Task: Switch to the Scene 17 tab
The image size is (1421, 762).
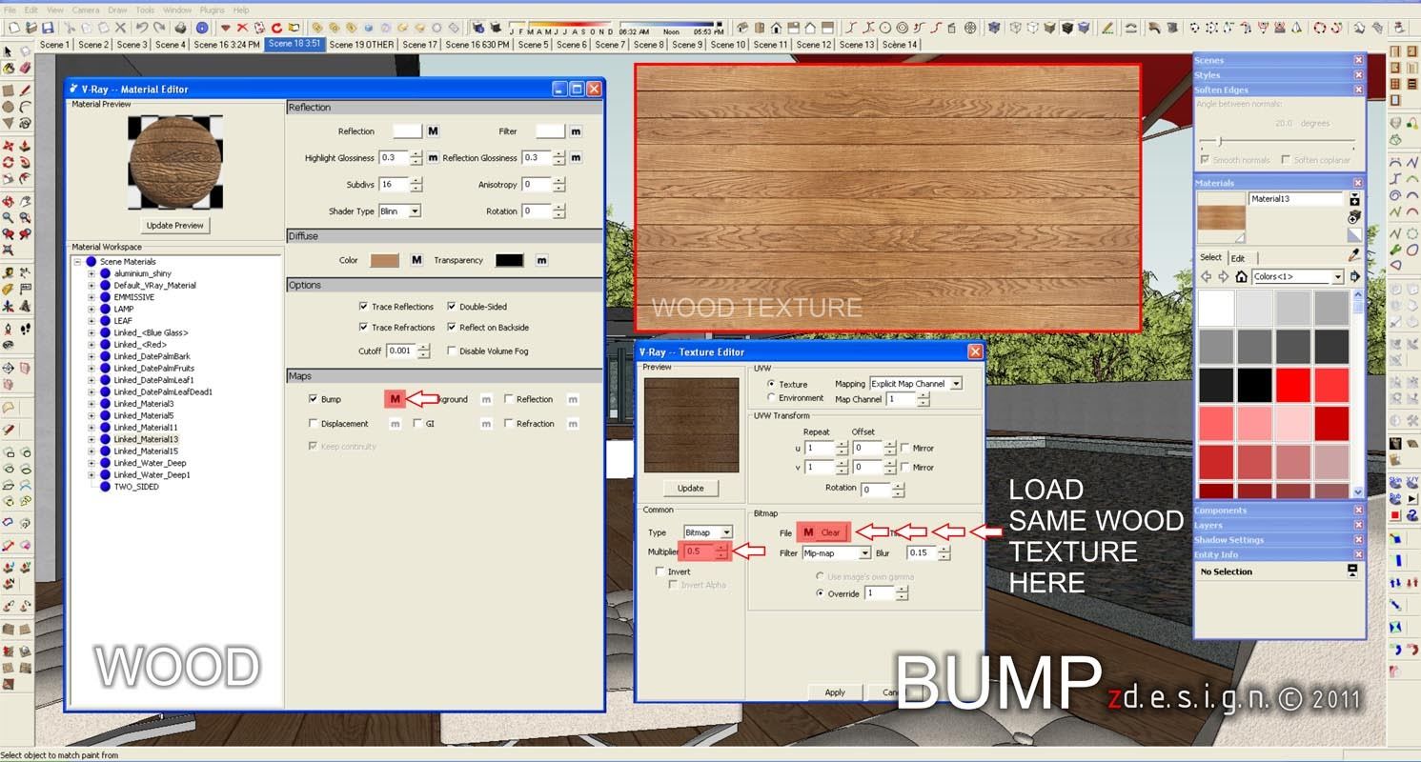Action: pos(420,44)
